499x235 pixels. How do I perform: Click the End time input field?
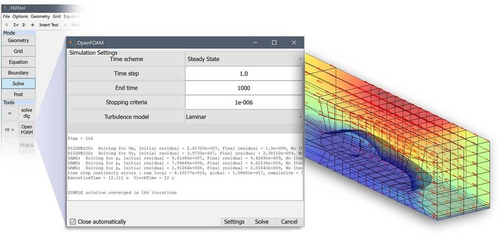pyautogui.click(x=244, y=88)
